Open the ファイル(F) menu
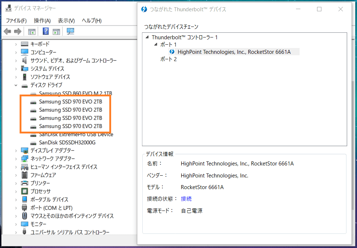This screenshot has width=357, height=248. pos(16,21)
